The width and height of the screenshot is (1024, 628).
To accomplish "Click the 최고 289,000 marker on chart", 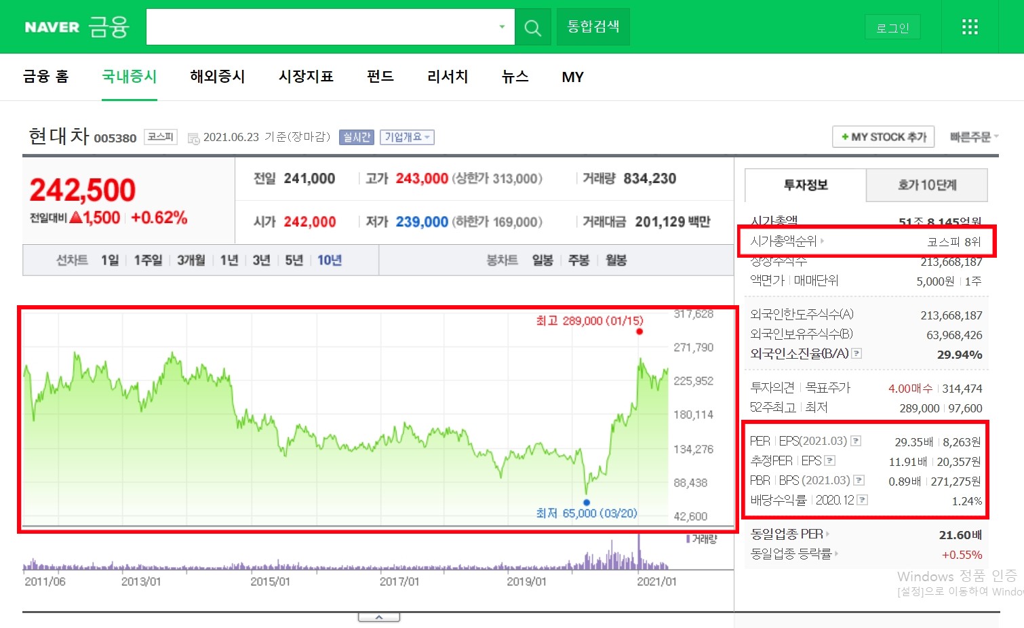I will [639, 331].
